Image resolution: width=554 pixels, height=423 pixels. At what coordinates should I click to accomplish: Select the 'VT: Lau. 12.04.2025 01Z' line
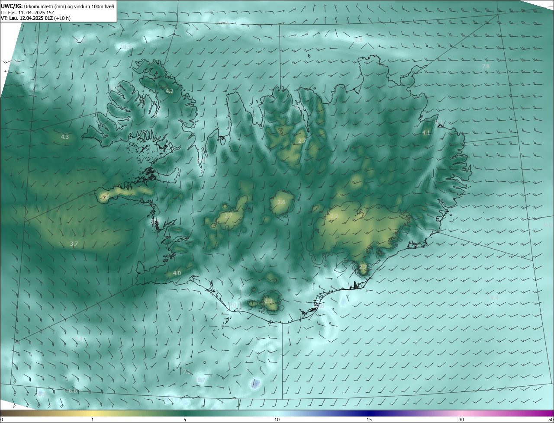coord(26,18)
